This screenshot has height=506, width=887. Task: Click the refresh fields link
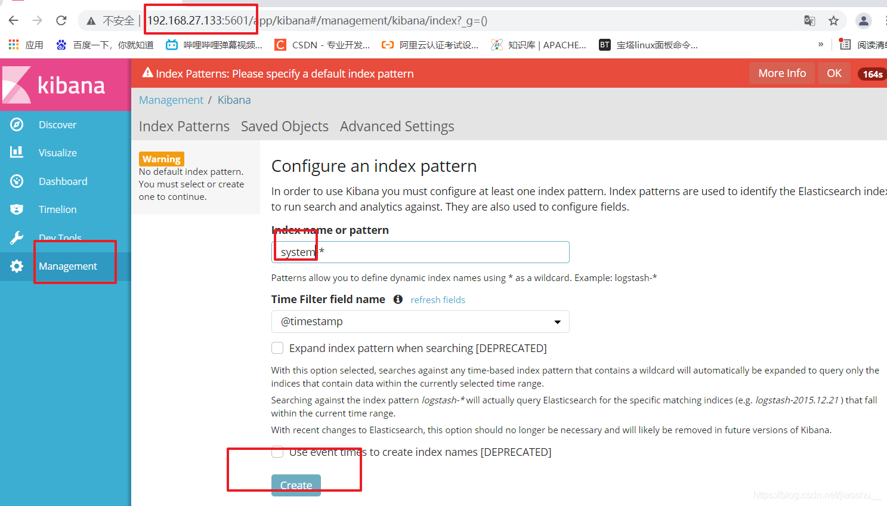(x=438, y=300)
